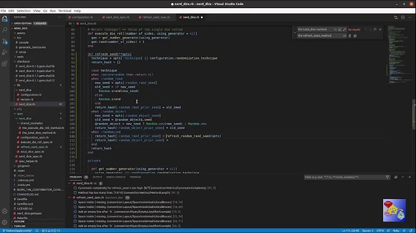
Task: Toggle Use Regular Expression in find box
Action: (x=344, y=29)
